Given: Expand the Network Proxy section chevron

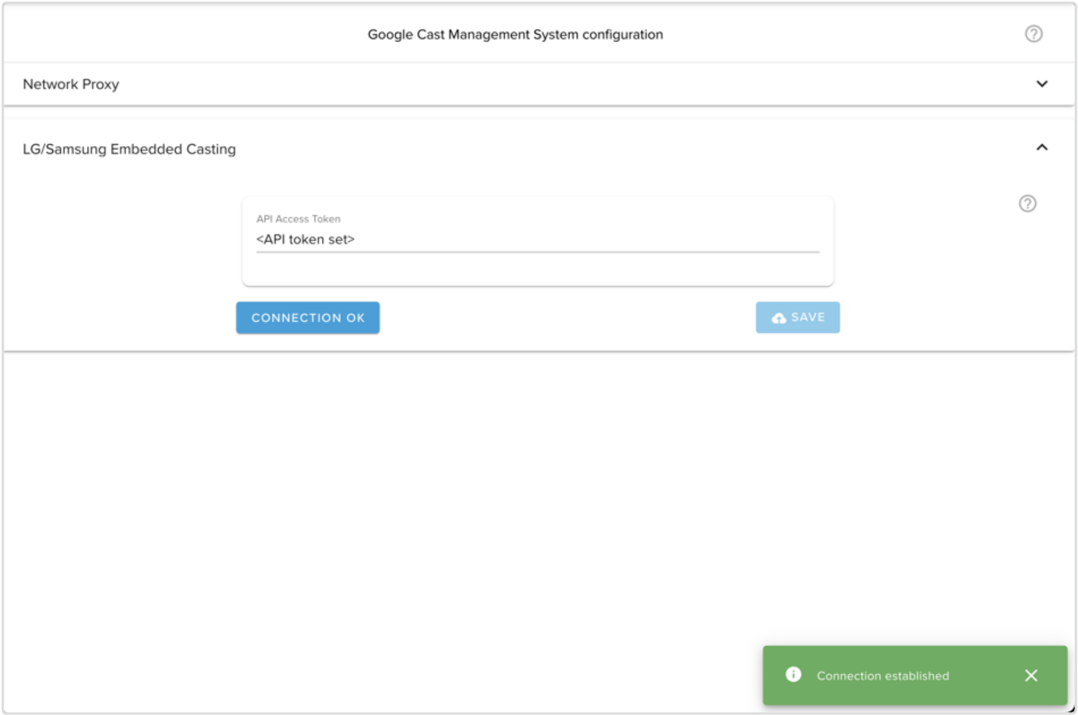Looking at the screenshot, I should tap(1041, 84).
